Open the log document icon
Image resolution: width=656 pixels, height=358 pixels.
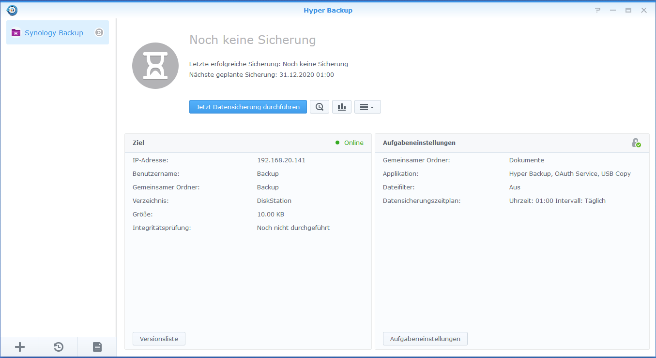97,346
